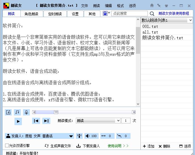Enable the 允许双语引擎 checkbox
195x155 pixels.
click(7, 146)
